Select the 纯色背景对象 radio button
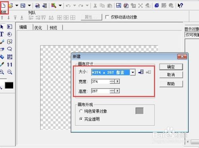This screenshot has height=148, width=199. [81, 111]
